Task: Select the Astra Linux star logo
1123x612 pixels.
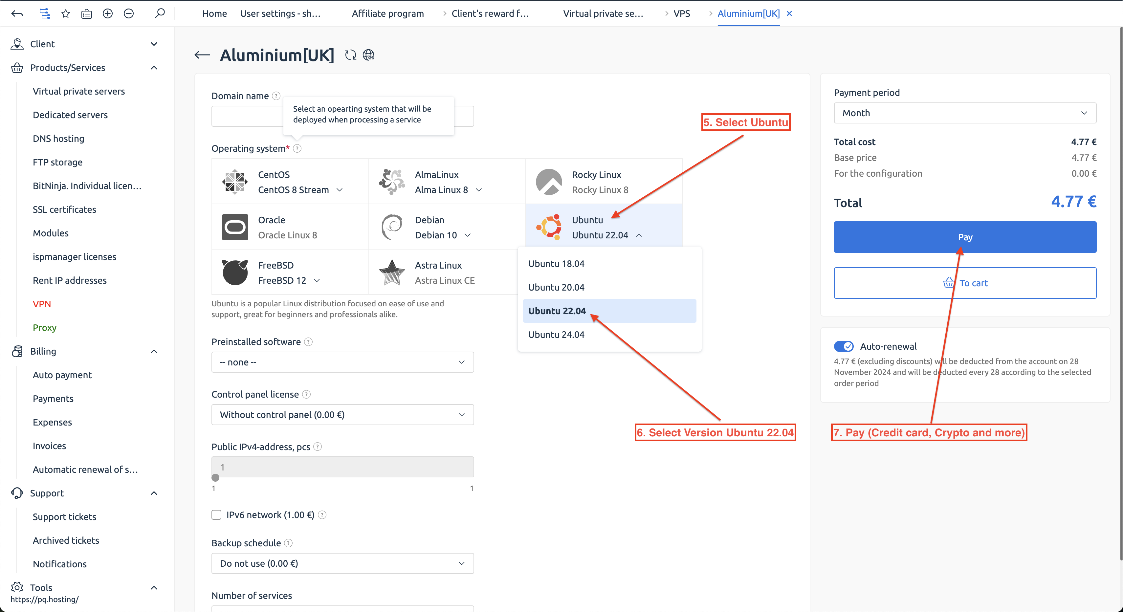Action: pyautogui.click(x=392, y=273)
